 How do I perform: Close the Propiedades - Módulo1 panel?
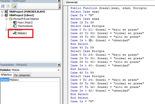pos(59,65)
